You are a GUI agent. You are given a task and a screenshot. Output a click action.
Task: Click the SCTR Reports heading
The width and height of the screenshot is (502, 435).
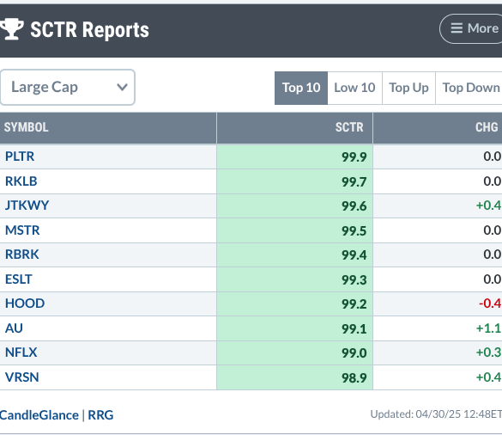point(89,29)
